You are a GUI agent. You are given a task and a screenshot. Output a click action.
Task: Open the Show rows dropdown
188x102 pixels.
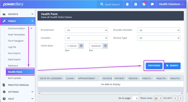pyautogui.click(x=158, y=98)
